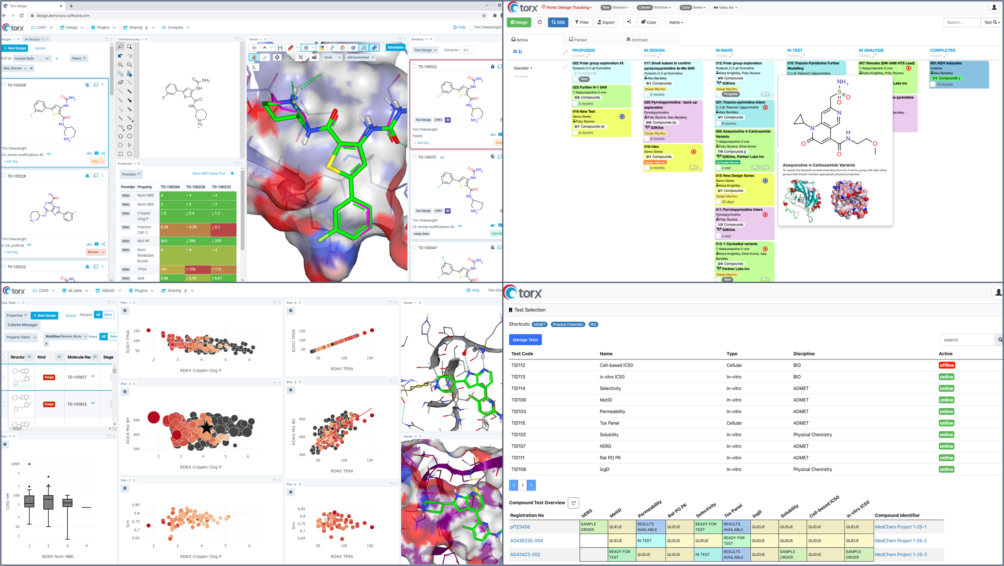Zoom out on the chemical sketcher
Screen dimensions: 1004x566
129,65
